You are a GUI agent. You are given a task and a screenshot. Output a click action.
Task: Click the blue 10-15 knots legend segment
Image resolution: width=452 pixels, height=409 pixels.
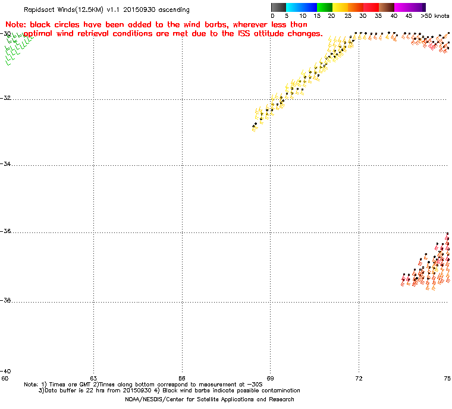click(309, 7)
